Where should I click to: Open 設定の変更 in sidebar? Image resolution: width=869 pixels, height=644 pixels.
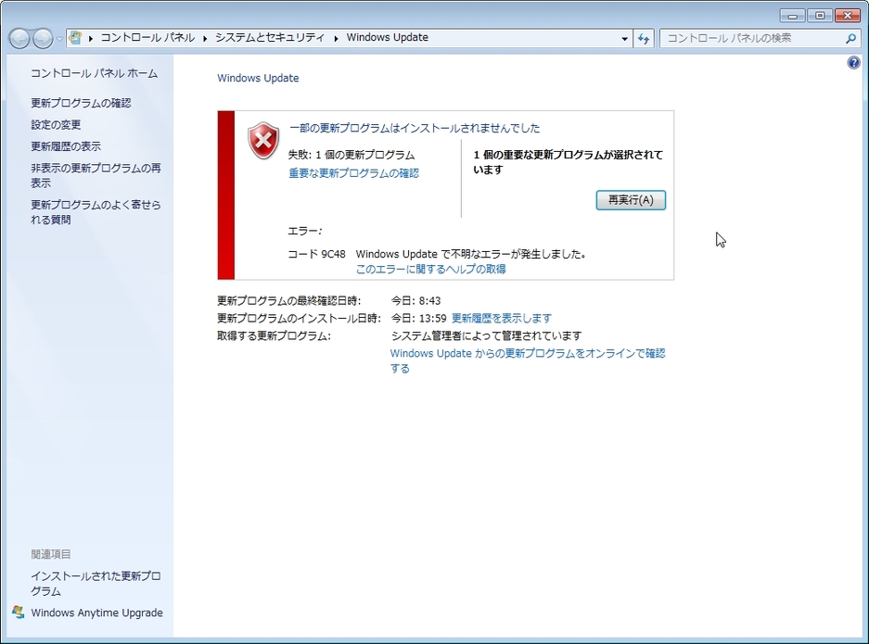click(x=56, y=124)
